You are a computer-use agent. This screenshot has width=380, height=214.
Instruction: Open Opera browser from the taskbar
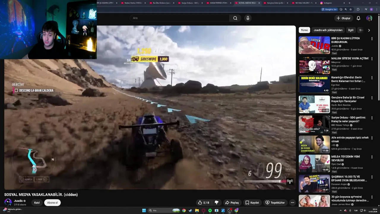click(203, 210)
